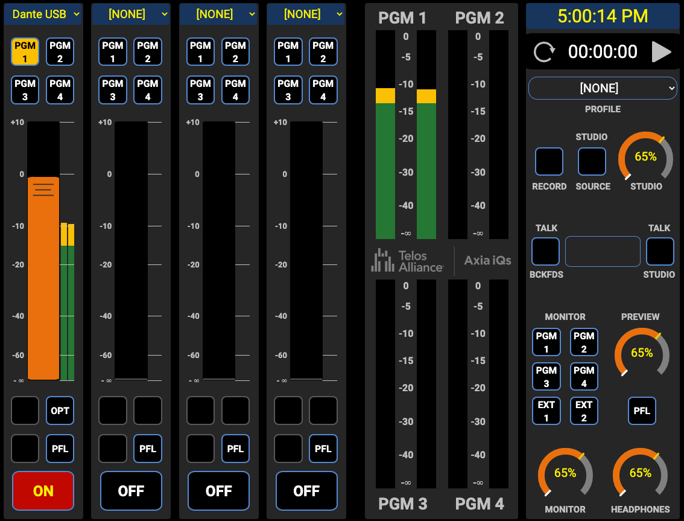Viewport: 684px width, 521px height.
Task: Toggle PGM 2 assignment on channel 2
Action: 147,51
